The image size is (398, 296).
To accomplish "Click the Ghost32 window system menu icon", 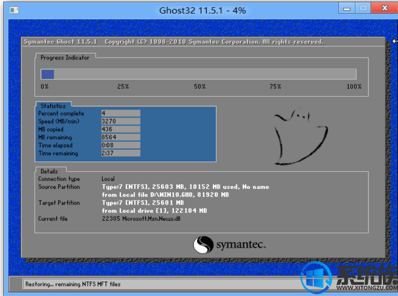I will [x=14, y=10].
